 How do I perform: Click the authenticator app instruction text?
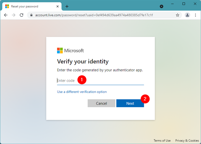point(100,70)
